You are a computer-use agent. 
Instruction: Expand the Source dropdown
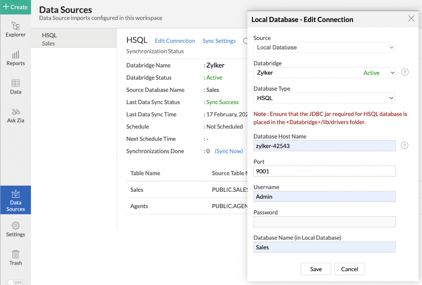click(x=324, y=47)
